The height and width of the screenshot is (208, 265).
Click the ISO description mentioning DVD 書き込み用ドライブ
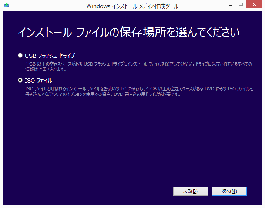click(x=139, y=91)
